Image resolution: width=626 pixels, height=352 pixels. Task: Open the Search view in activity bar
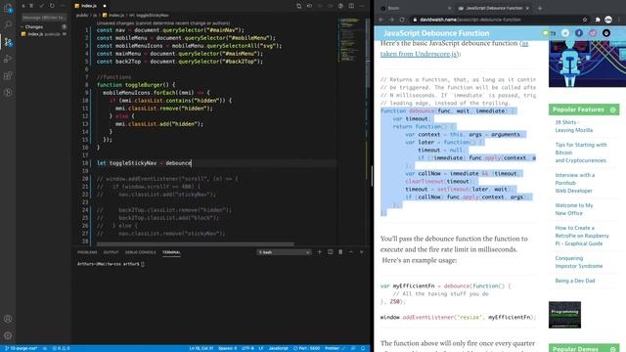(x=8, y=24)
